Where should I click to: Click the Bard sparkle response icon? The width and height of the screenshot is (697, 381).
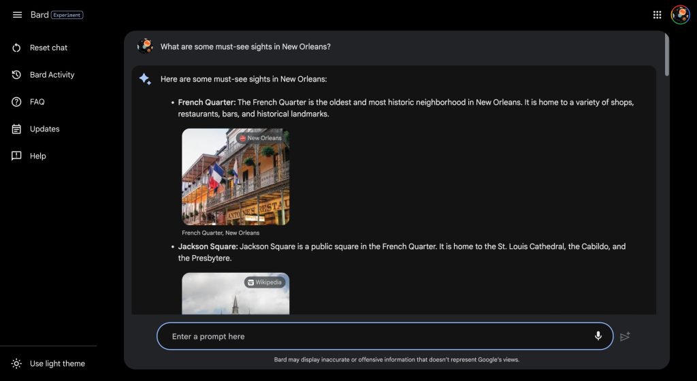click(145, 80)
